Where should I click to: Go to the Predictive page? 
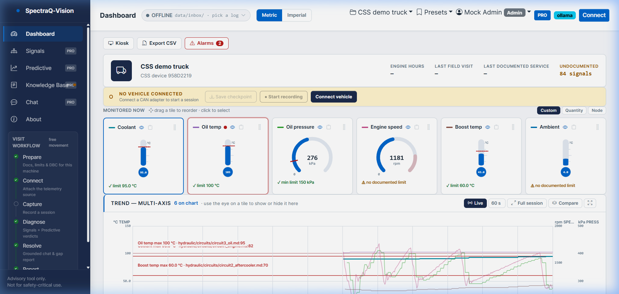click(x=43, y=68)
